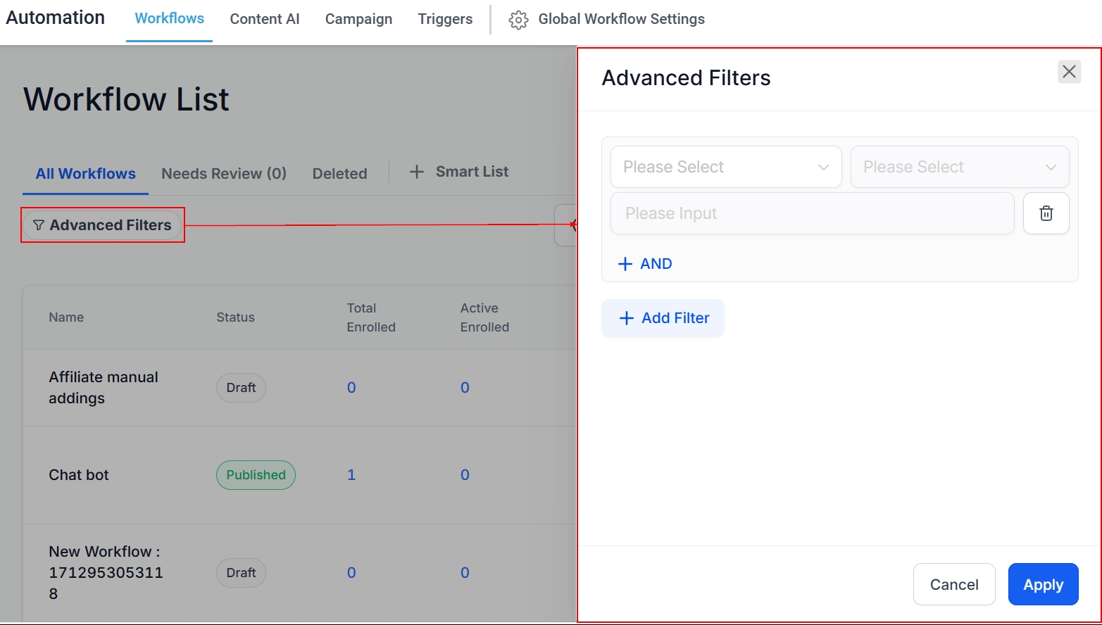The image size is (1102, 625).
Task: Go to the Triggers tab
Action: pyautogui.click(x=445, y=19)
